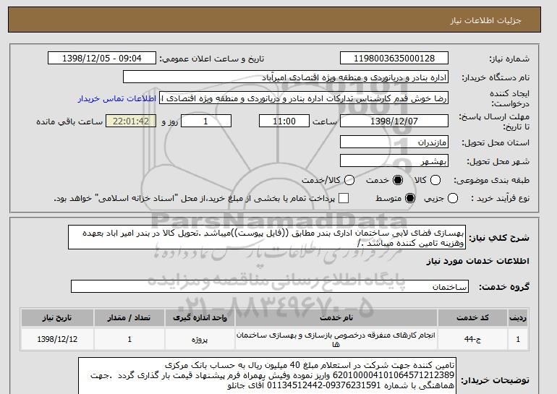Click the شماره نیاز field 1198003635000128
The image size is (557, 394).
394,59
